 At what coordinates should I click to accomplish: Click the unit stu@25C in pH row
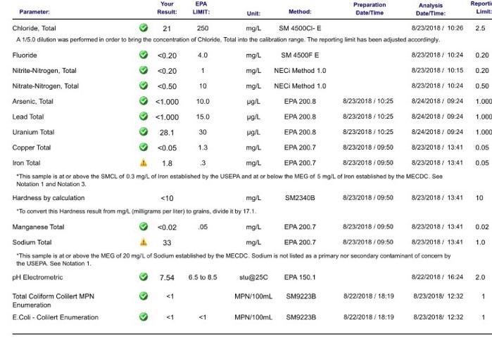253,277
